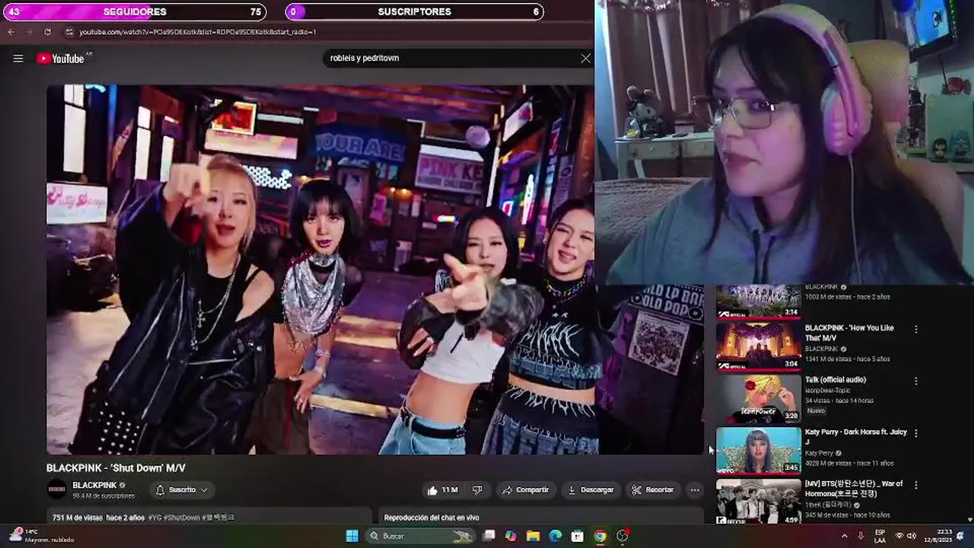Image resolution: width=974 pixels, height=548 pixels.
Task: Open the notification center icon
Action: [x=961, y=536]
